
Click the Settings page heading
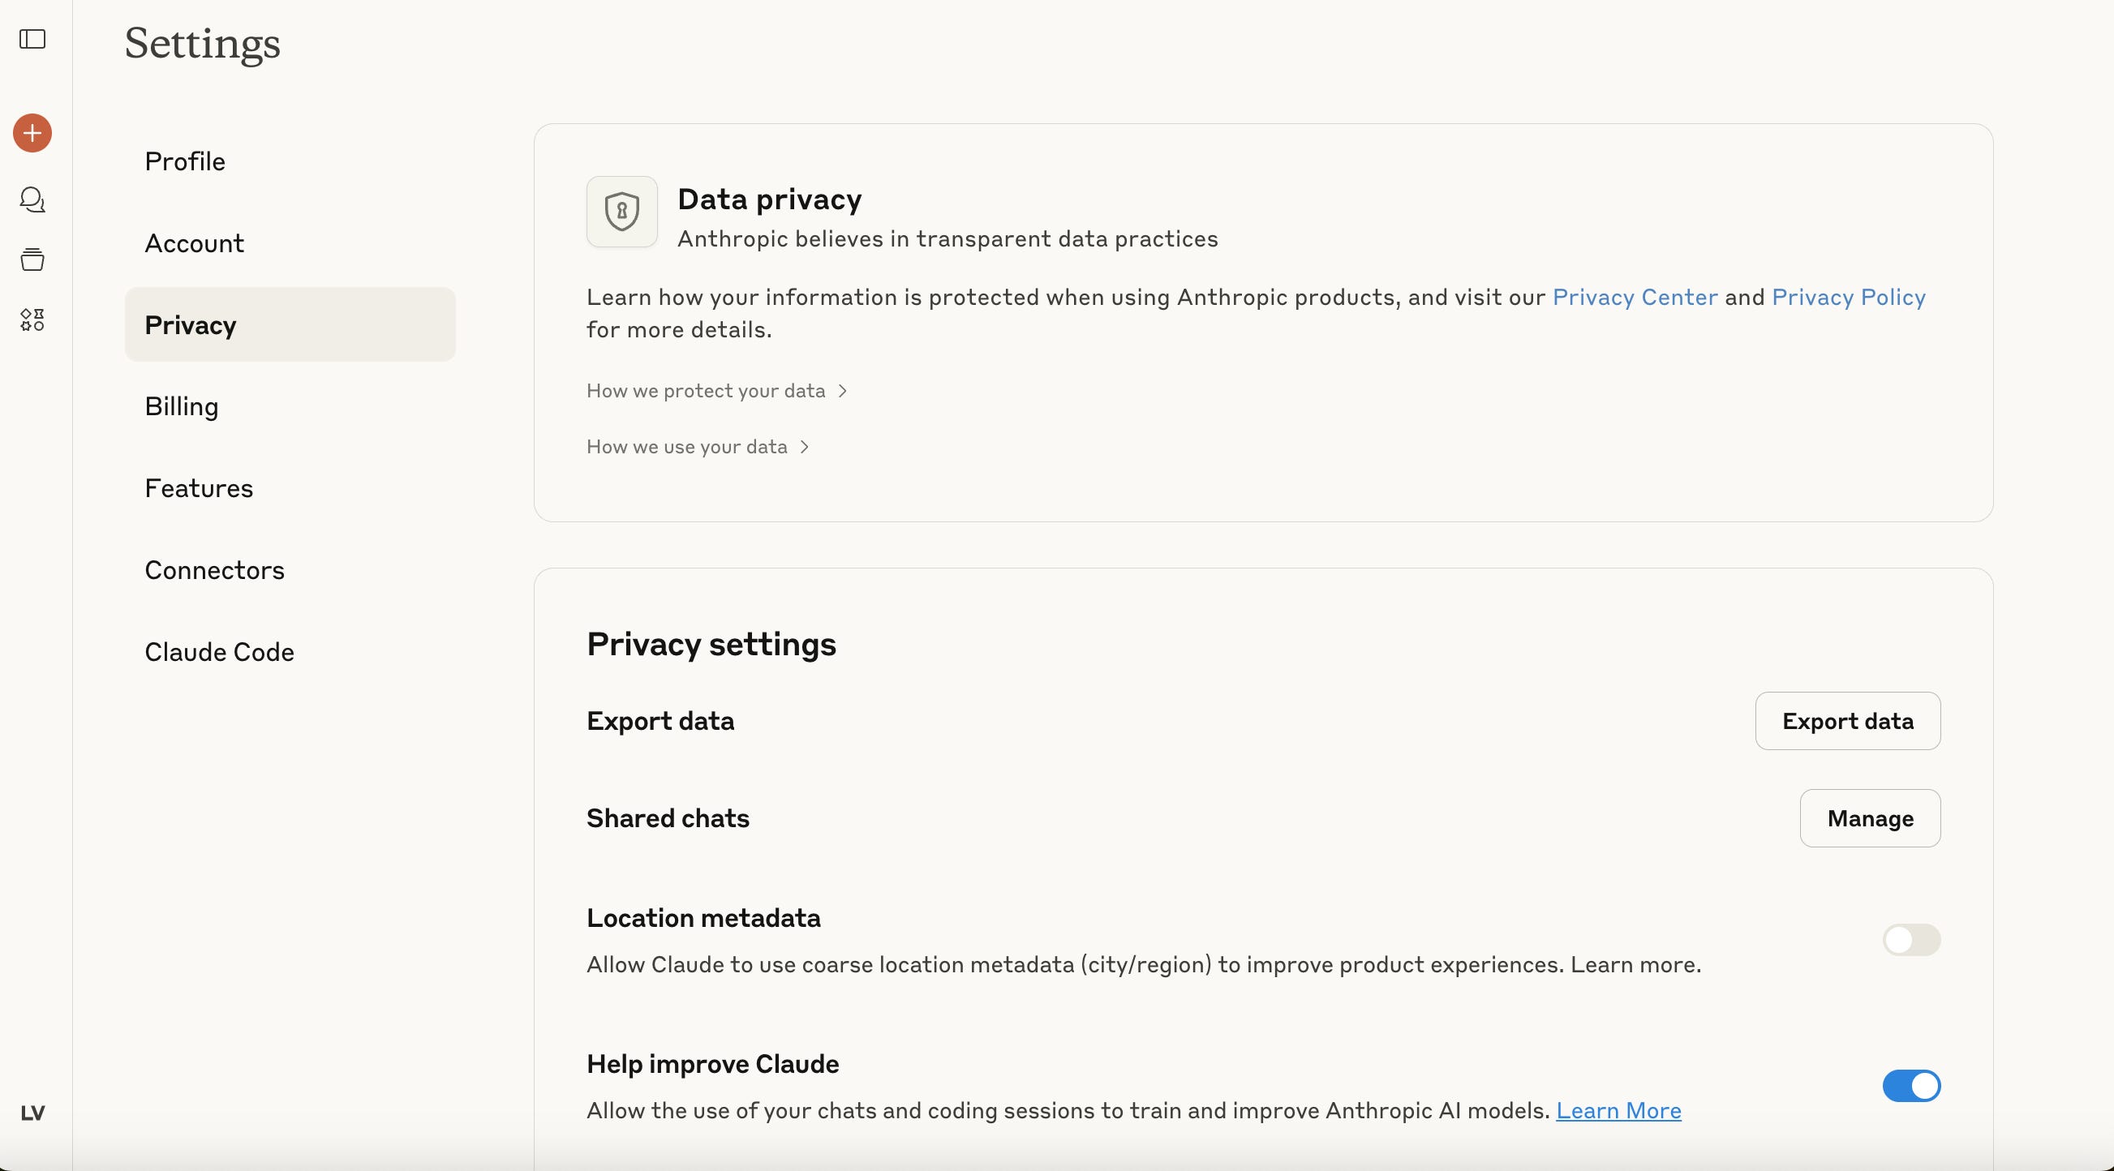tap(202, 43)
